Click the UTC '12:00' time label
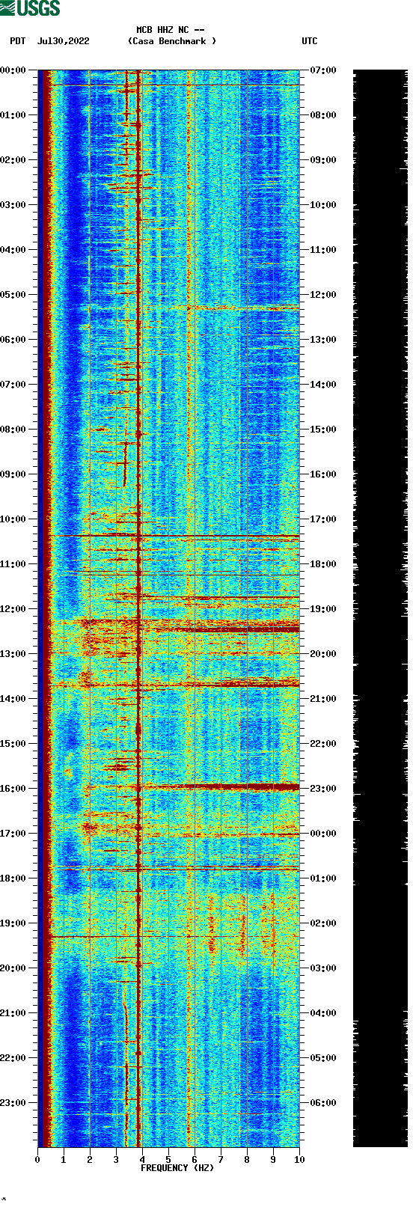Image resolution: width=413 pixels, height=1207 pixels. pos(323,295)
